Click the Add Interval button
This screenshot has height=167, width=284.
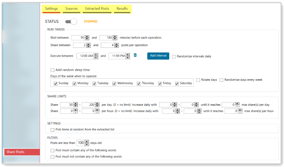click(158, 56)
